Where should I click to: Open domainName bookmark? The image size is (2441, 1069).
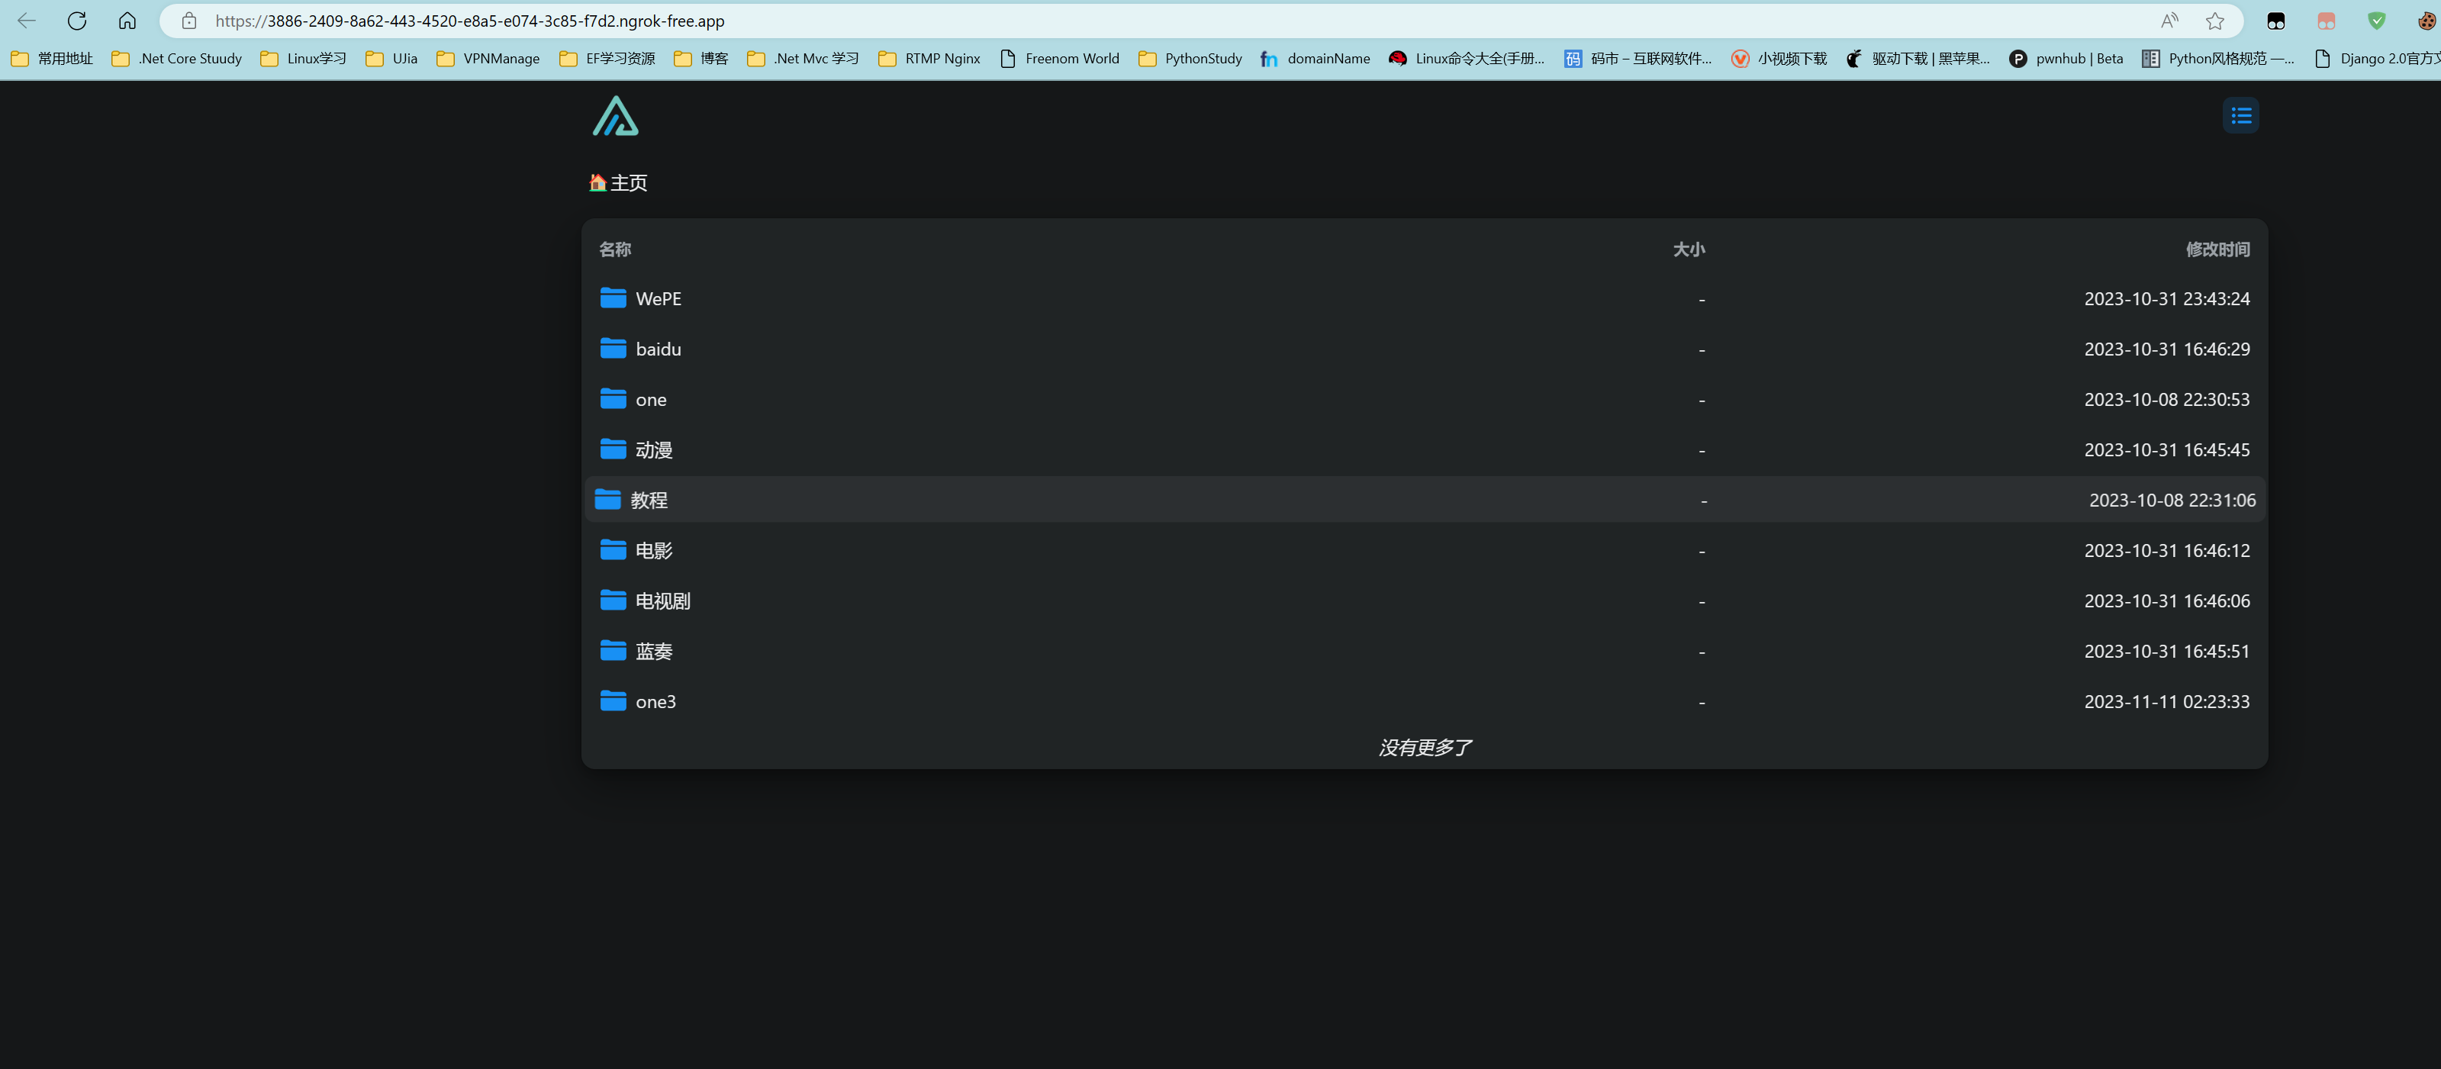(x=1315, y=59)
